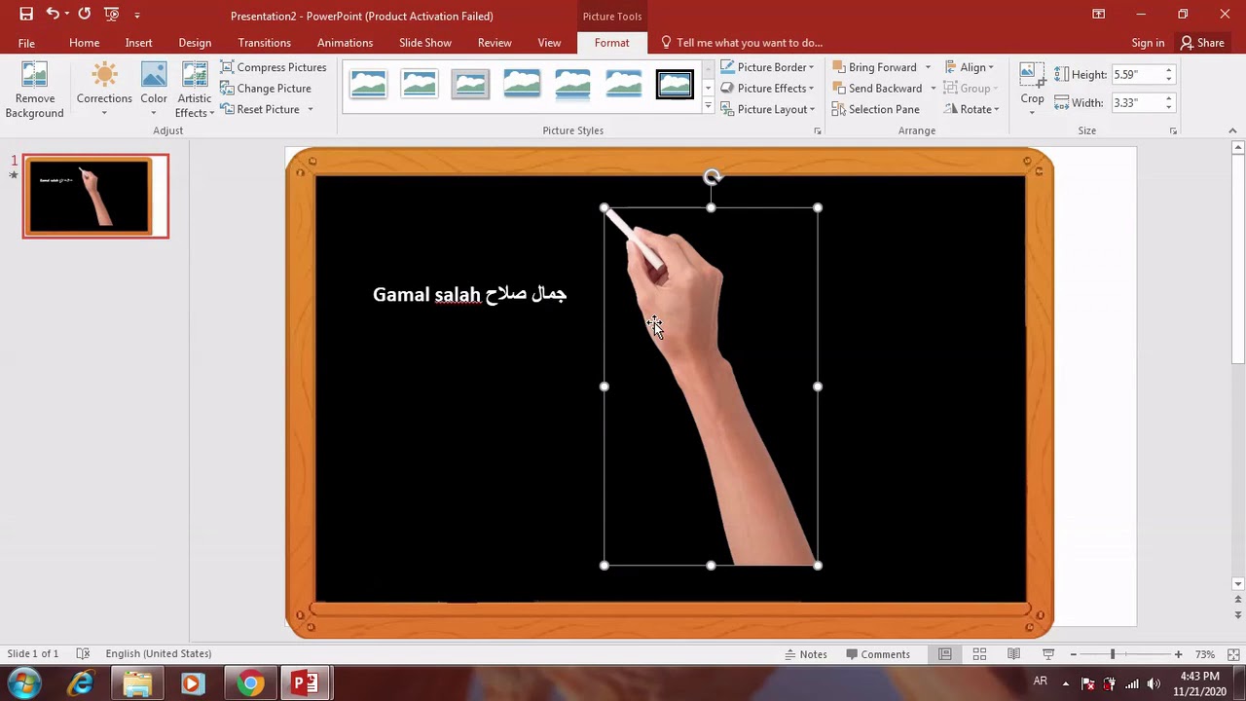
Task: Open the Color picture options
Action: 154,89
